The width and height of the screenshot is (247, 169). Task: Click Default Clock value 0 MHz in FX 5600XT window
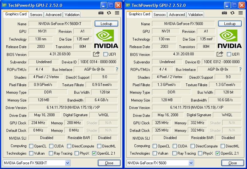(38, 130)
